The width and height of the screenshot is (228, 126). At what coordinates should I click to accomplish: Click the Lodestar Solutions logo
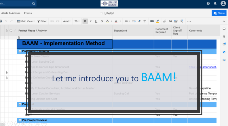pos(109,3)
